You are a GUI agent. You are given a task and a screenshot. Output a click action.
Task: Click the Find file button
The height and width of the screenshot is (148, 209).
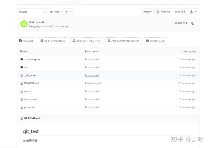(x=163, y=12)
